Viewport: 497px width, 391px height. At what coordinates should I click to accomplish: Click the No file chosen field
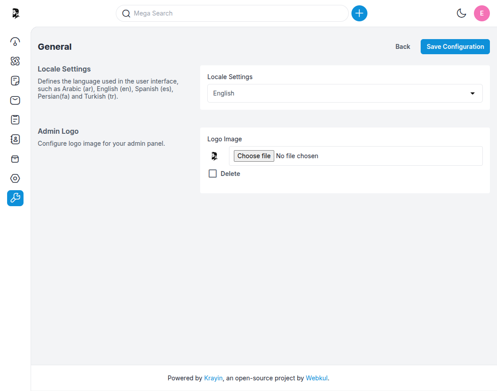[355, 156]
